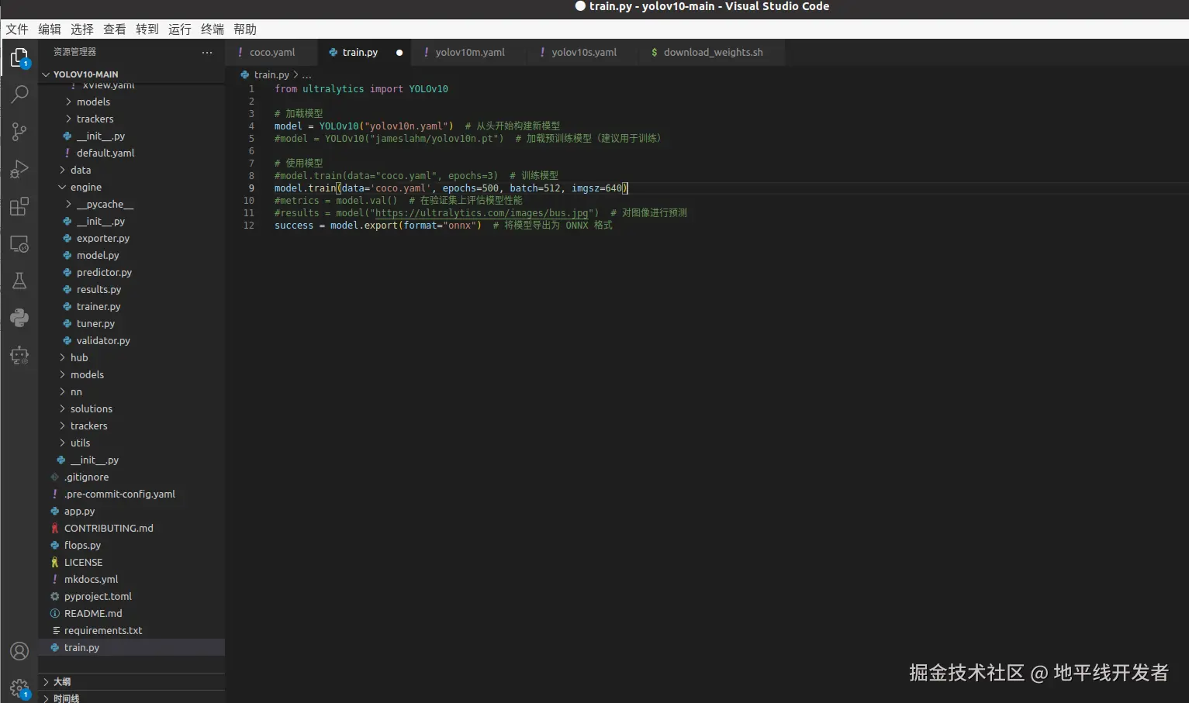Image resolution: width=1189 pixels, height=703 pixels.
Task: Open the 终端 menu
Action: 213,29
